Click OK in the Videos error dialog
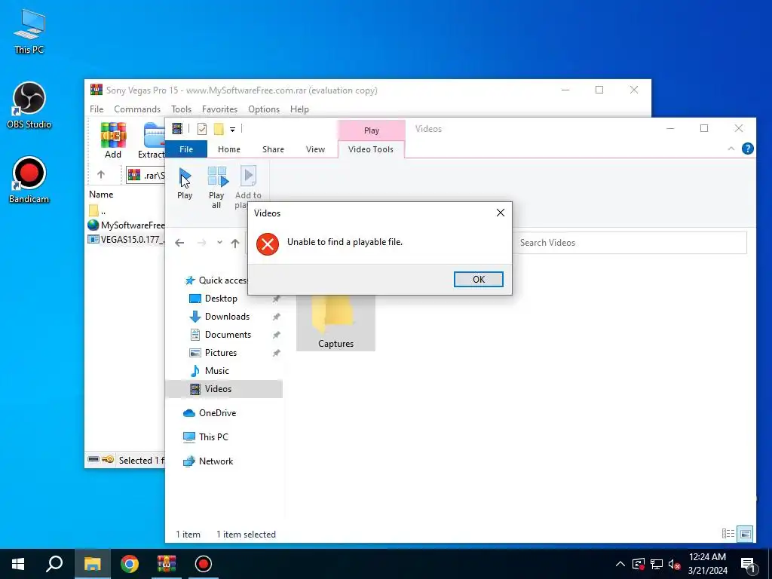Viewport: 772px width, 579px height. click(478, 279)
